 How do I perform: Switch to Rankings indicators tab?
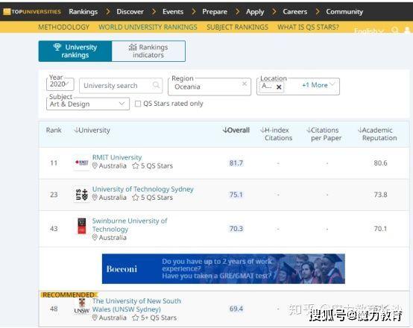pos(148,51)
